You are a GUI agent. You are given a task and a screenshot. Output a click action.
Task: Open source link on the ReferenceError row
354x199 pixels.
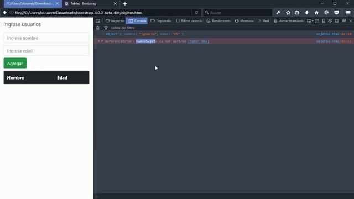(x=334, y=41)
